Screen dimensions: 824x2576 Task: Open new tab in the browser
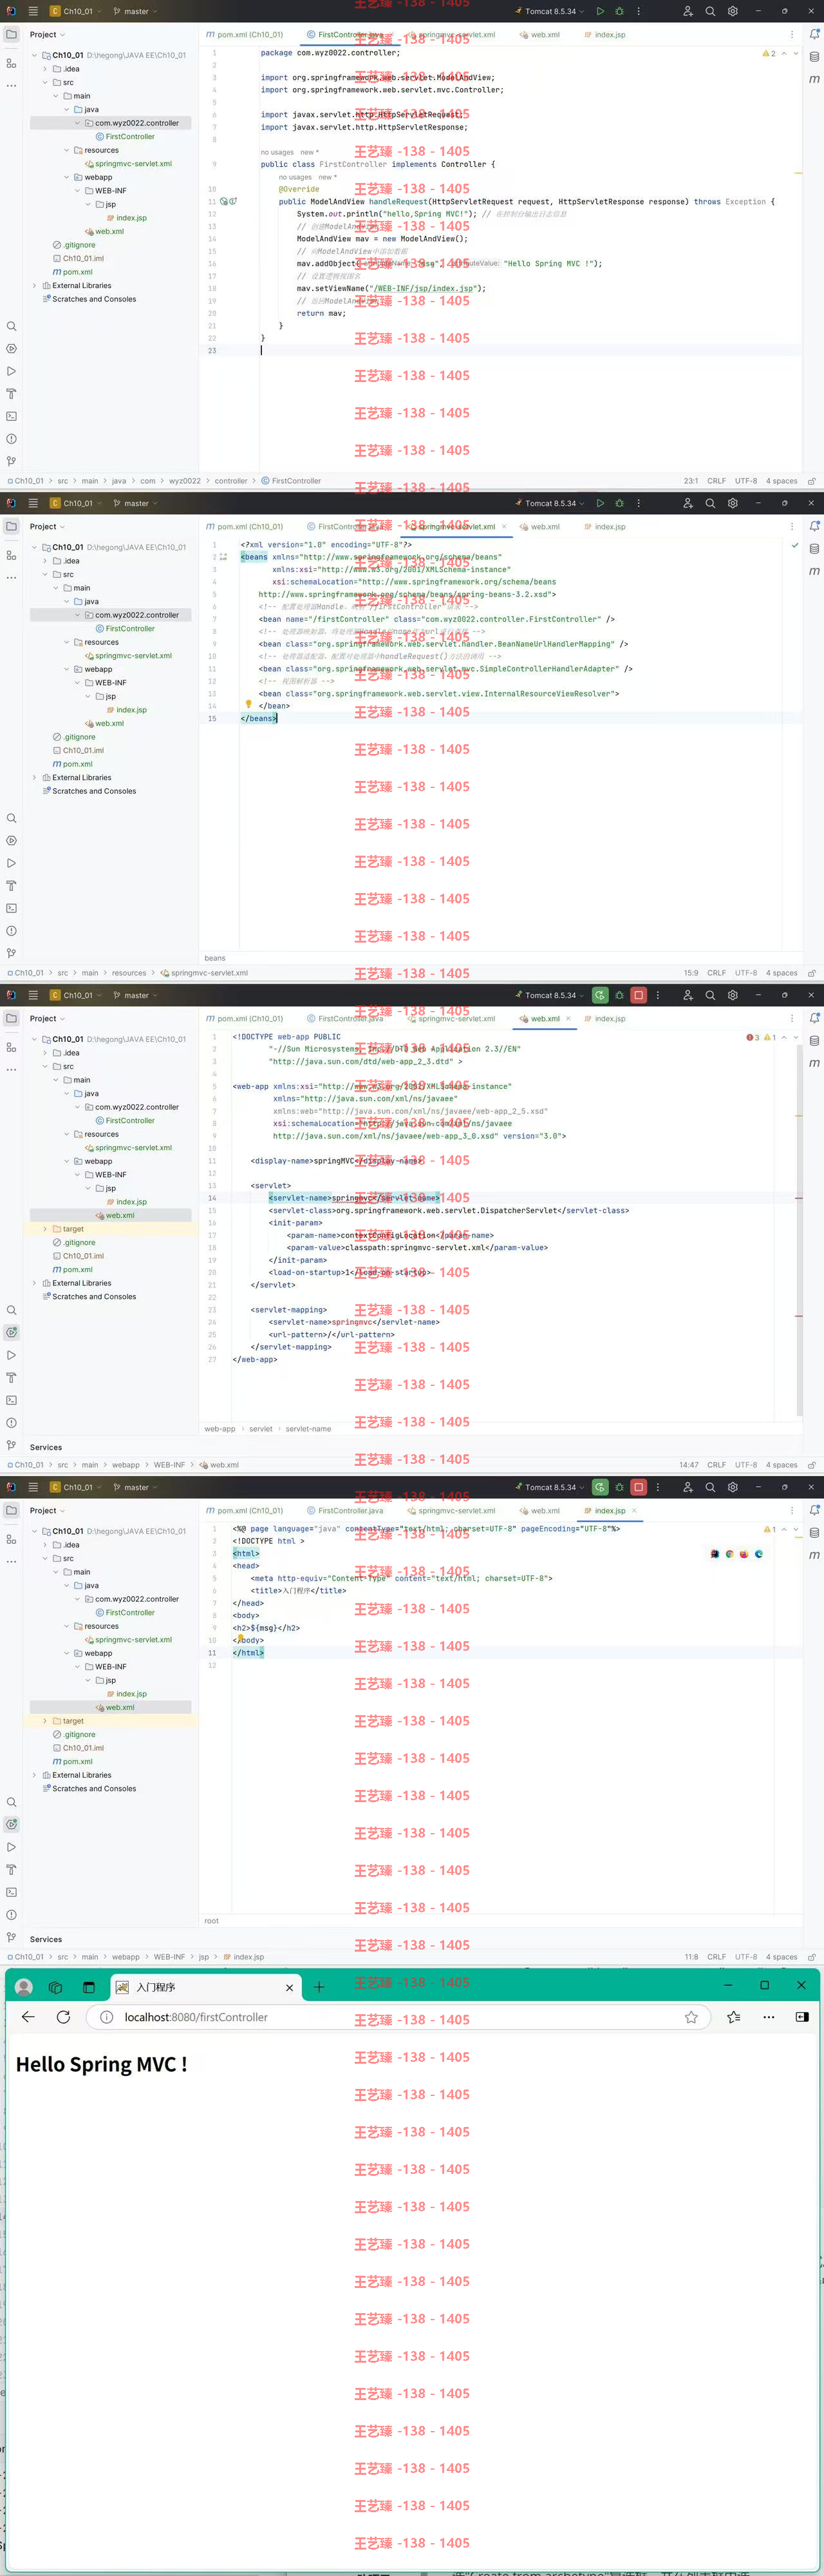point(319,1987)
